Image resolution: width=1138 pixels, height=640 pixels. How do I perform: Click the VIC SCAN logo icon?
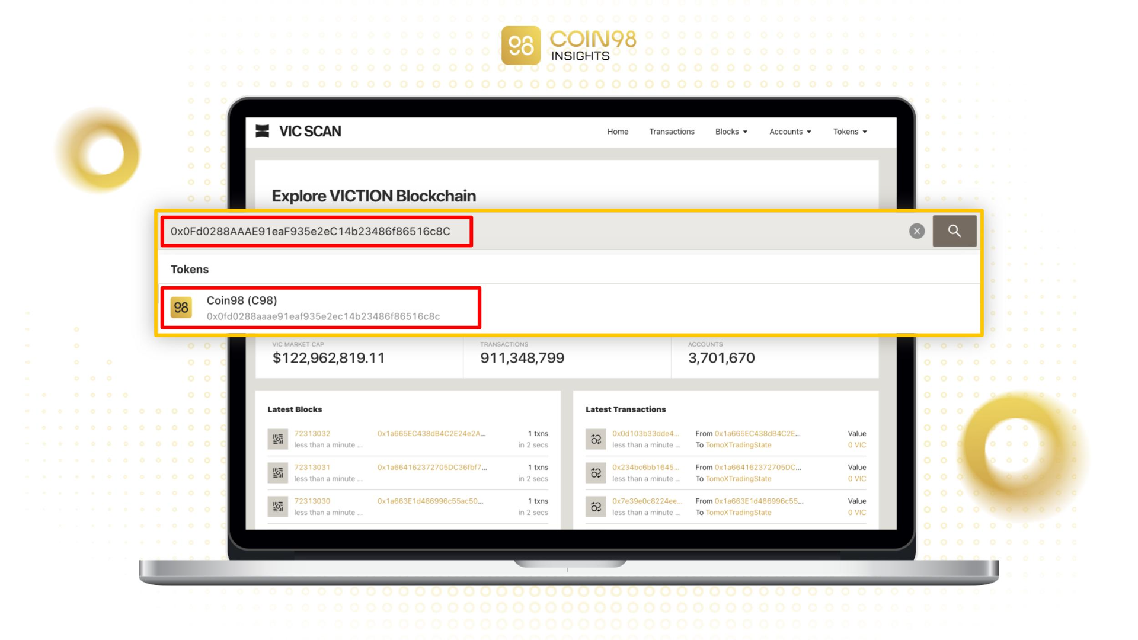262,131
